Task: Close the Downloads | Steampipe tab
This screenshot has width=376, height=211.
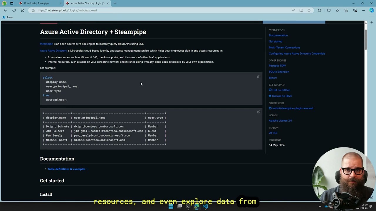Action: click(61, 3)
